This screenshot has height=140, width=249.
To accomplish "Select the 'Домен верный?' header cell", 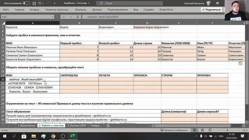I will [x=212, y=112].
